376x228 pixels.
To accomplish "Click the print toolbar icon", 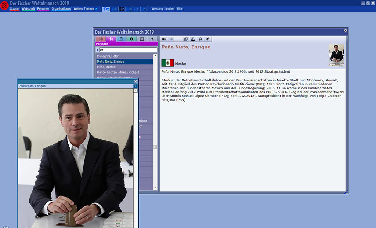I will tap(193, 39).
